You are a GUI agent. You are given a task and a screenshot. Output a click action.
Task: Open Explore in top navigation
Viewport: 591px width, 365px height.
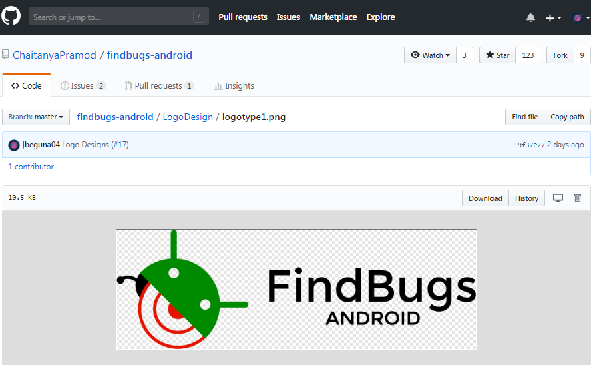point(381,17)
